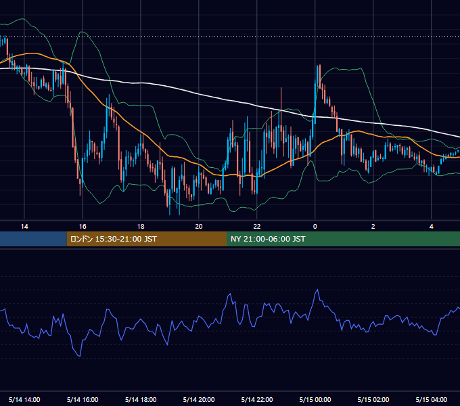The width and height of the screenshot is (460, 406).
Task: Click the 20 hour label on price chart axis
Action: (199, 227)
